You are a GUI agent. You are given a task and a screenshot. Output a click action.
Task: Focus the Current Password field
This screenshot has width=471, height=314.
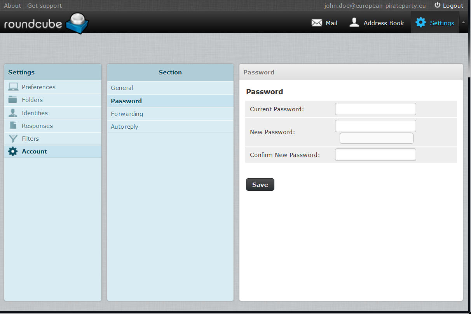point(375,109)
